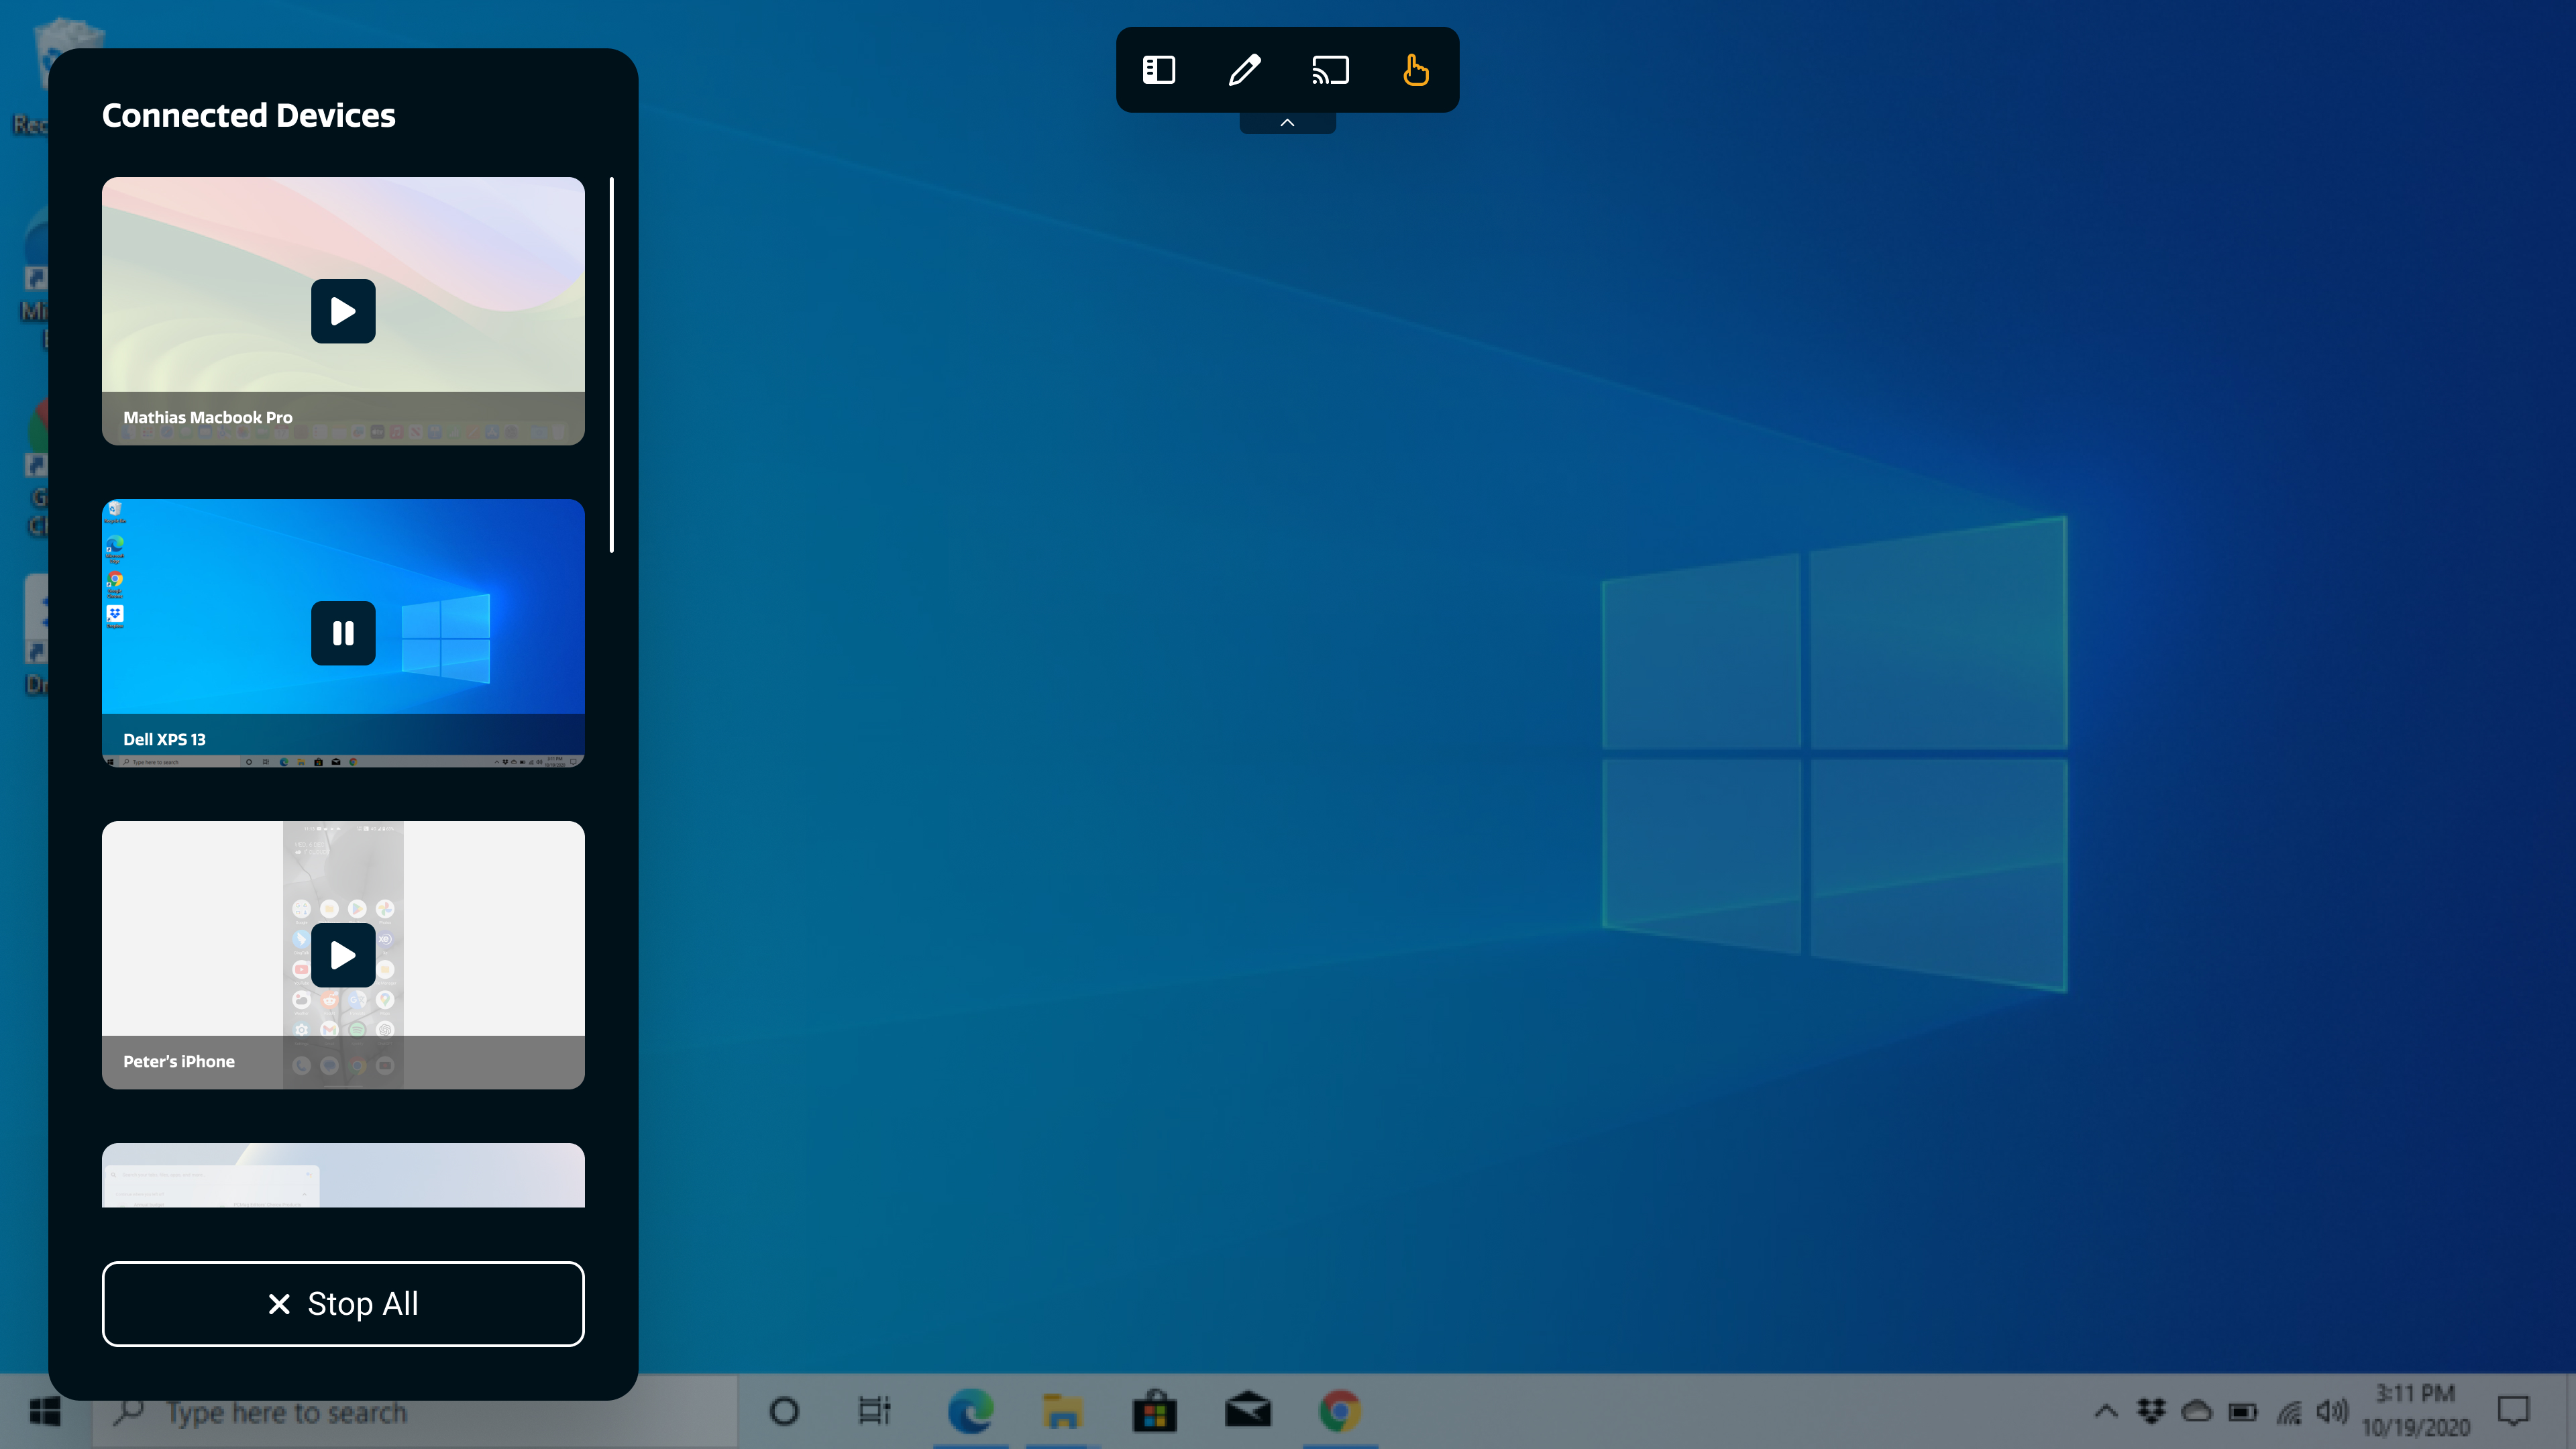
Task: Open the Dell XPS 13 device thumbnail
Action: (x=343, y=633)
